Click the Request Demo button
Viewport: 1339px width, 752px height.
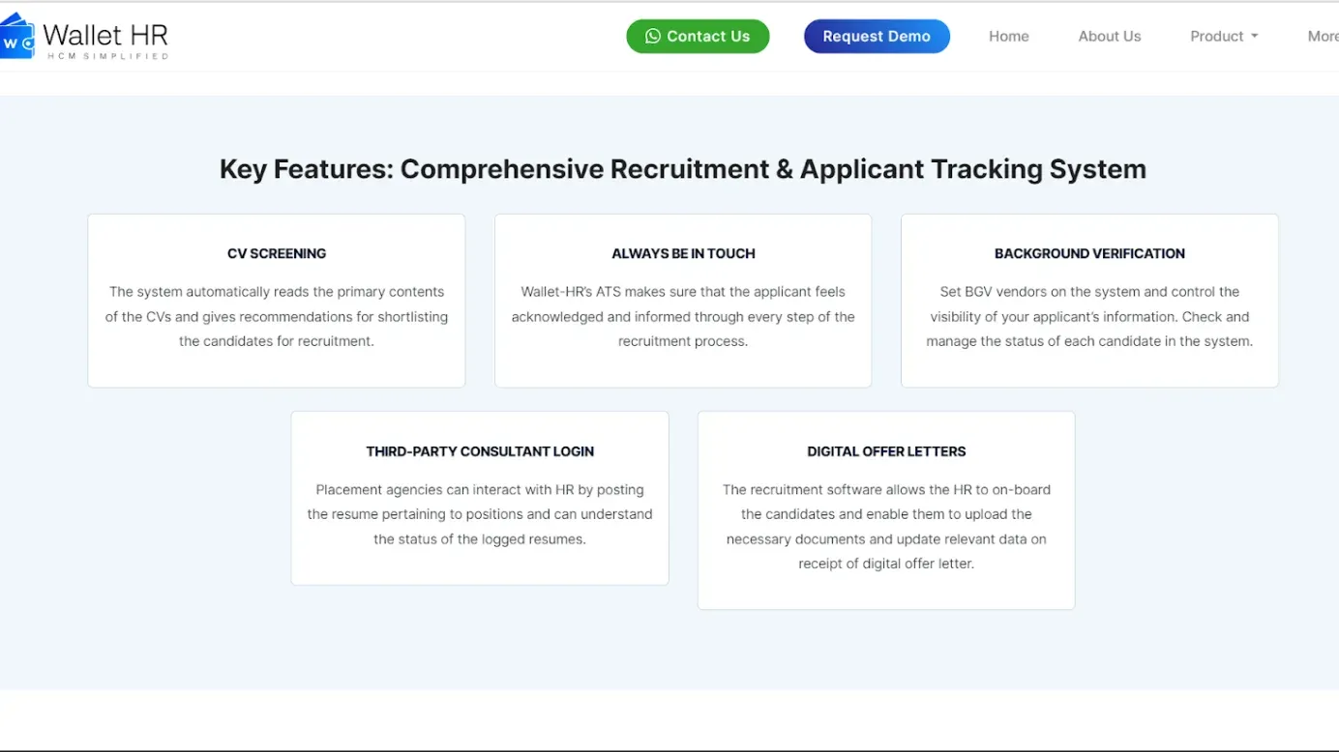point(877,36)
